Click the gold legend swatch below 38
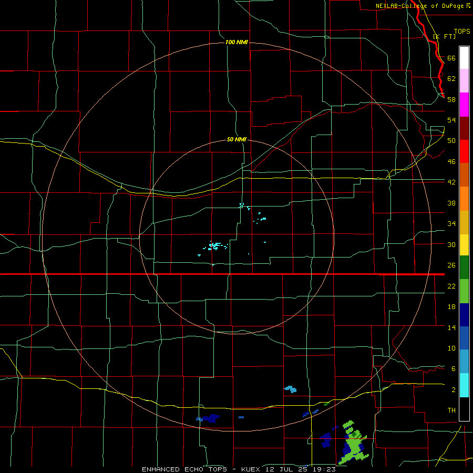473x473 pixels. [464, 223]
